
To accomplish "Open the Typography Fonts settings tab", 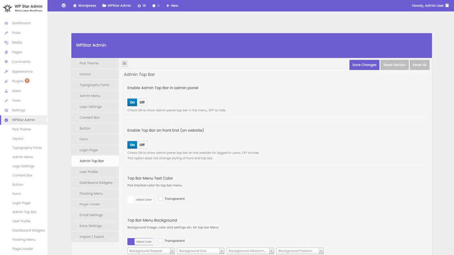I will [x=95, y=85].
